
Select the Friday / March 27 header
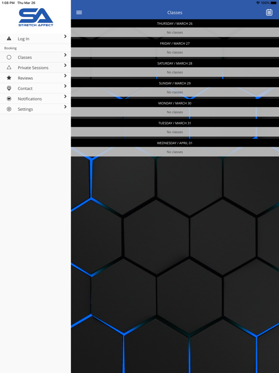pyautogui.click(x=175, y=43)
